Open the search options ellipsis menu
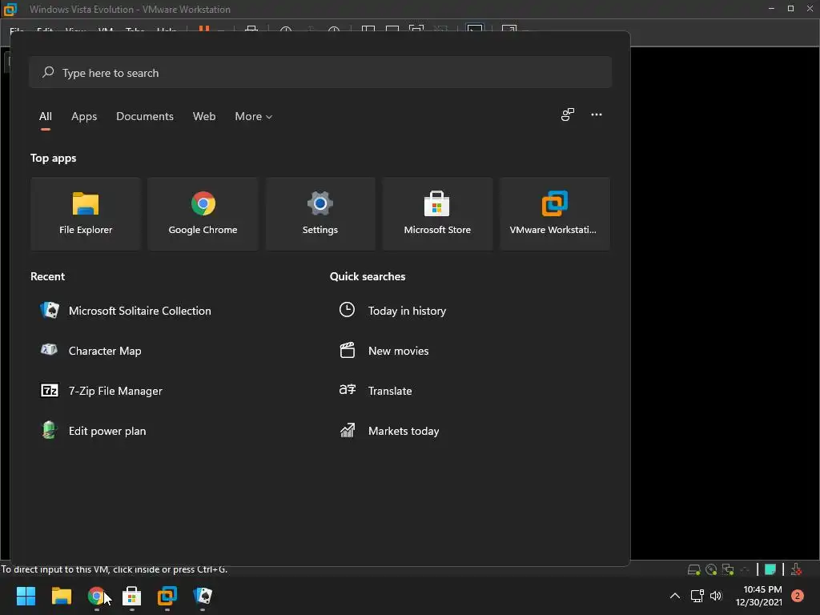The height and width of the screenshot is (615, 820). coord(596,115)
